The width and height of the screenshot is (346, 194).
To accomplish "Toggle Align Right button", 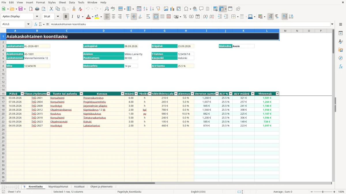I will [x=120, y=17].
